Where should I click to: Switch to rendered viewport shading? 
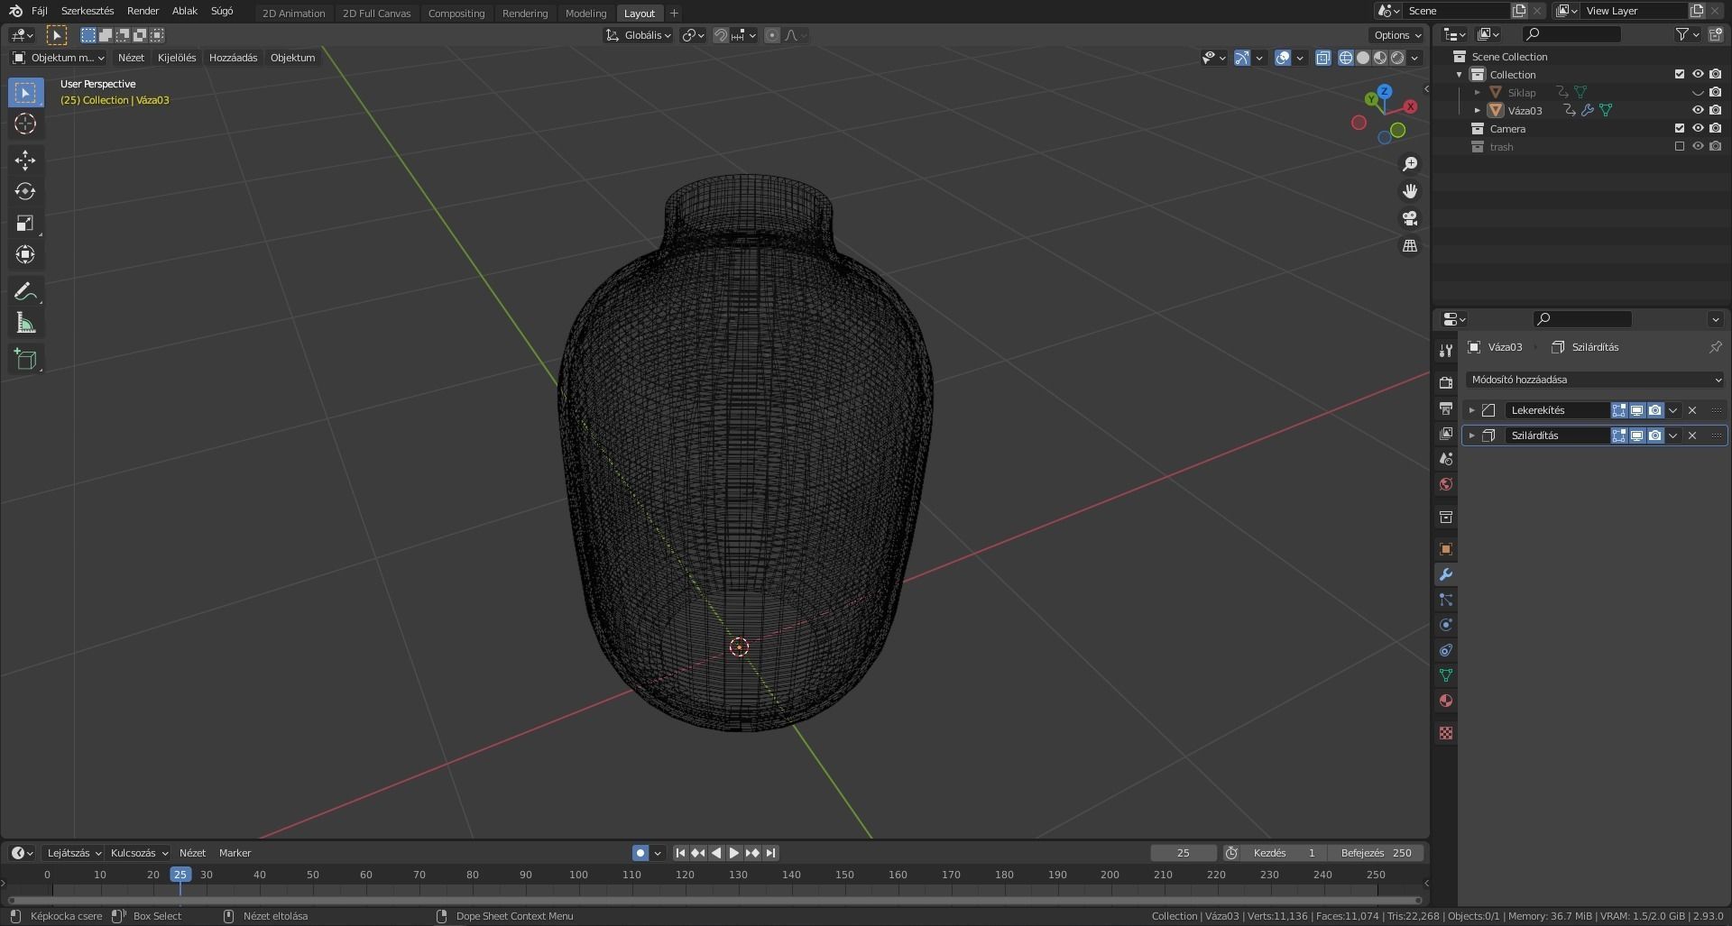(x=1397, y=58)
